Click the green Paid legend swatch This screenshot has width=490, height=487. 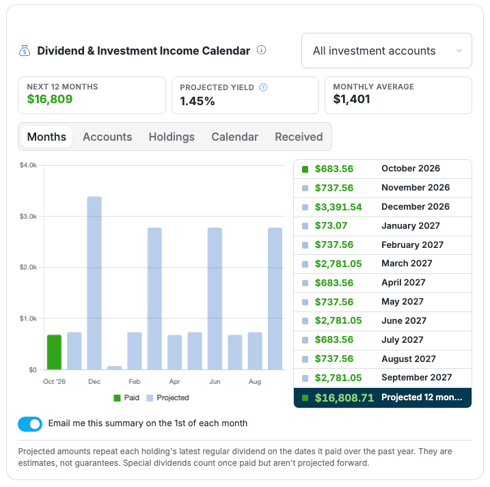pyautogui.click(x=117, y=398)
